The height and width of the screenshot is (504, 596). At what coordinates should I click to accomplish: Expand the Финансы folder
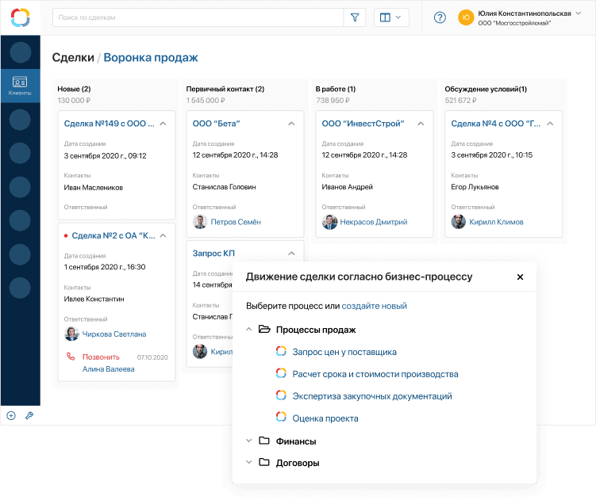pyautogui.click(x=249, y=441)
